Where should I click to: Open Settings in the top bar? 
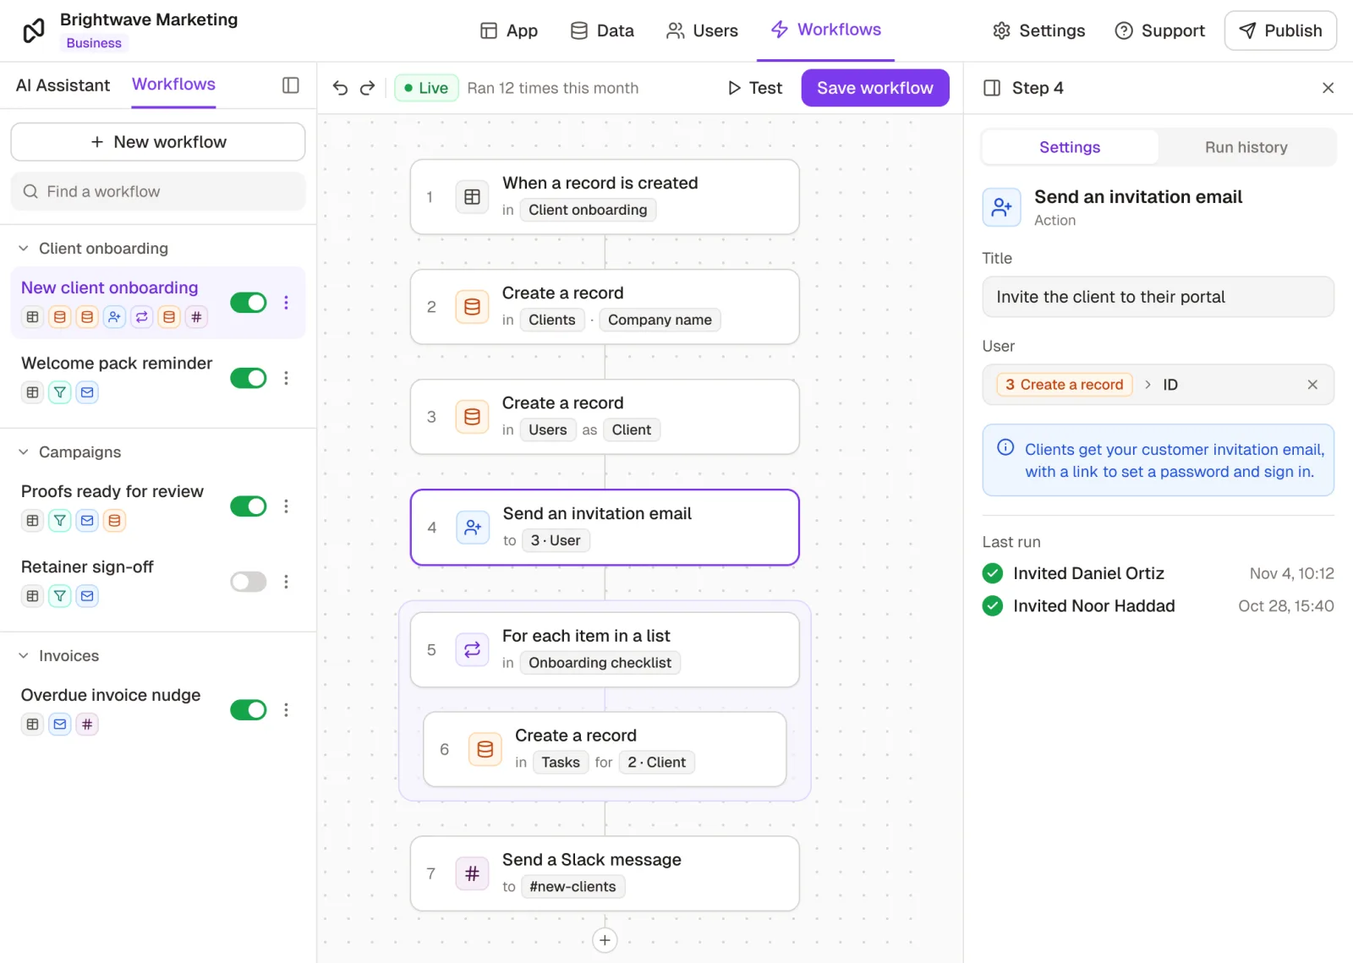tap(1038, 30)
